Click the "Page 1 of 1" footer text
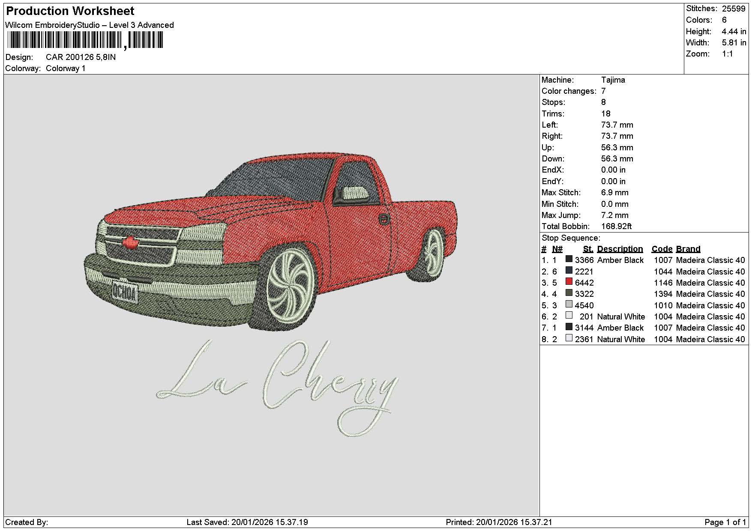 click(725, 522)
